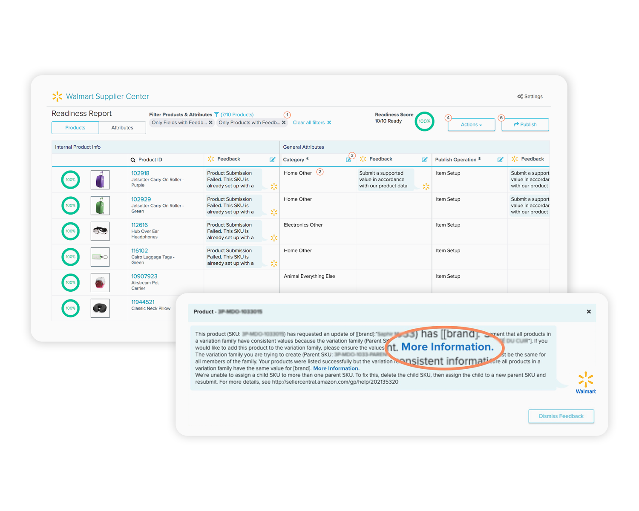The height and width of the screenshot is (511, 639).
Task: Click feedback spark icon in row 102929
Action: click(x=274, y=212)
